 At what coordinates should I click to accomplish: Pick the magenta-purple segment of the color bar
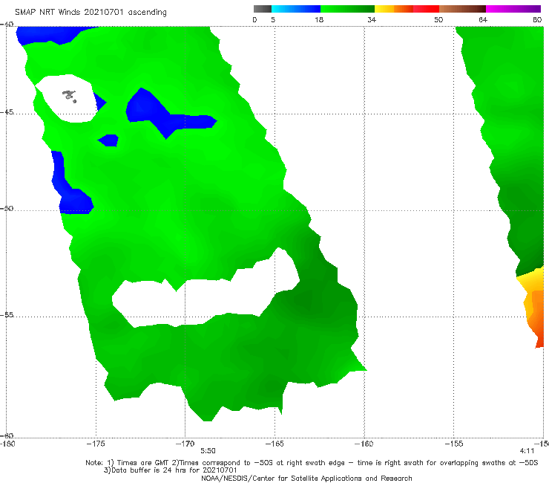[513, 9]
